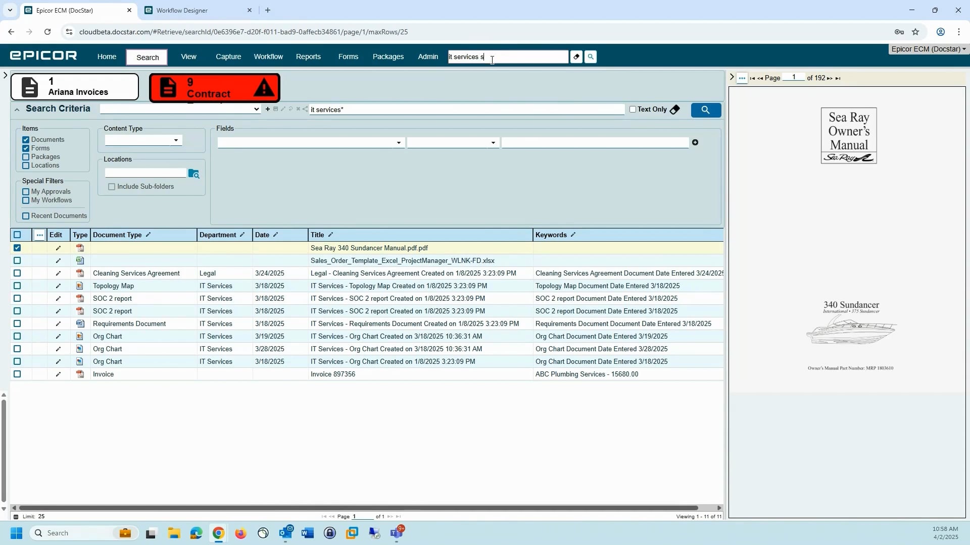This screenshot has height=545, width=970.
Task: Clear the top quick search with the eraser icon
Action: point(576,57)
